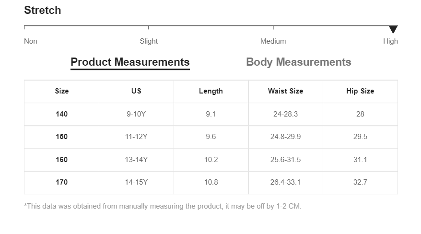The height and width of the screenshot is (234, 421).
Task: Select the Product Measurements tab
Action: [130, 62]
